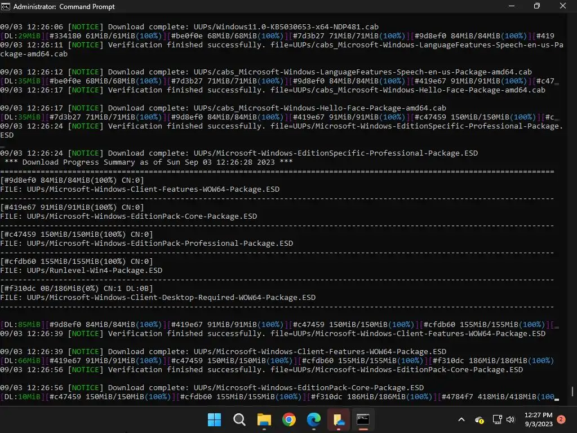
Task: Click the 12:26:17 Download complete Hello-Face-Package line
Action: pos(223,108)
